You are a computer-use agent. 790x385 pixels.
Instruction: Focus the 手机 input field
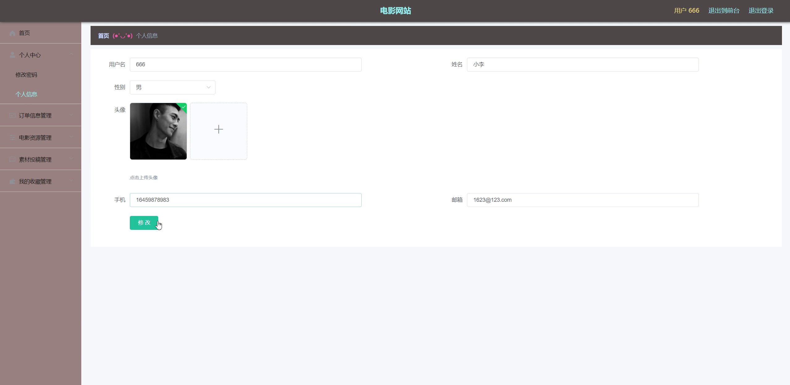(x=246, y=200)
